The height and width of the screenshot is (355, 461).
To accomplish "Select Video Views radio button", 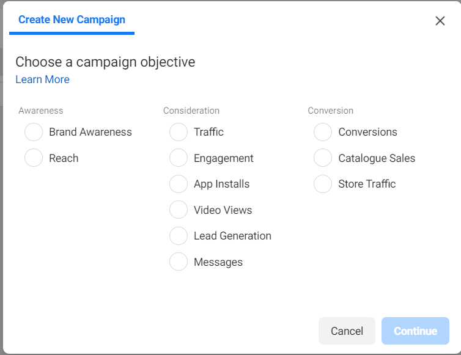I will (x=179, y=210).
